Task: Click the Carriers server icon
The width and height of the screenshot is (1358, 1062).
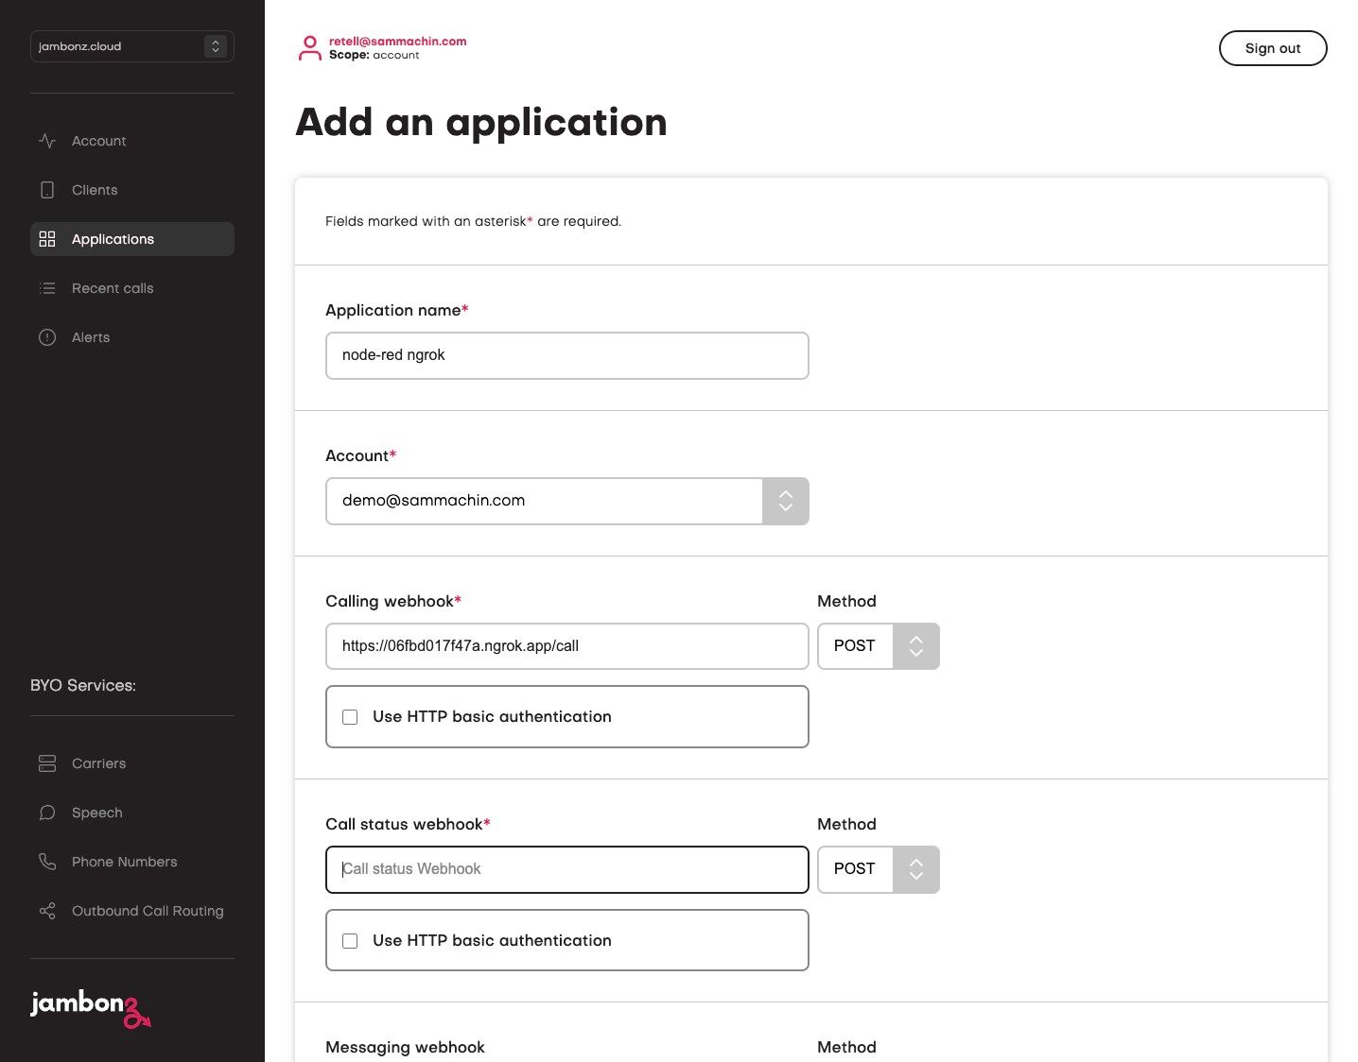Action: (47, 763)
